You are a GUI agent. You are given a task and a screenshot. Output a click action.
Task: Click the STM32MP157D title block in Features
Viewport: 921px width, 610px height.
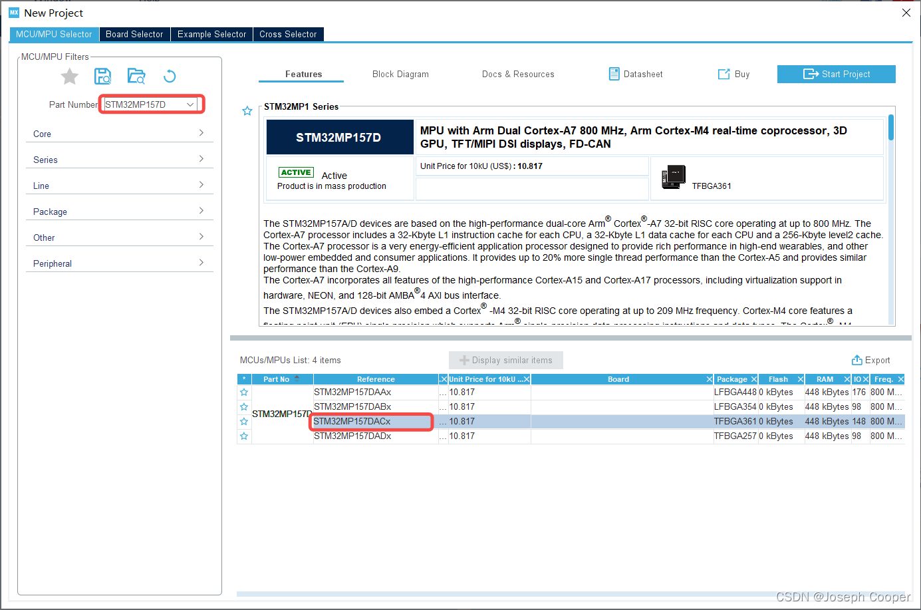coord(340,137)
